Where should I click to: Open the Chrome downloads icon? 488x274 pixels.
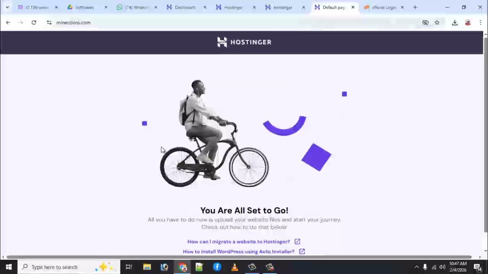tap(455, 22)
